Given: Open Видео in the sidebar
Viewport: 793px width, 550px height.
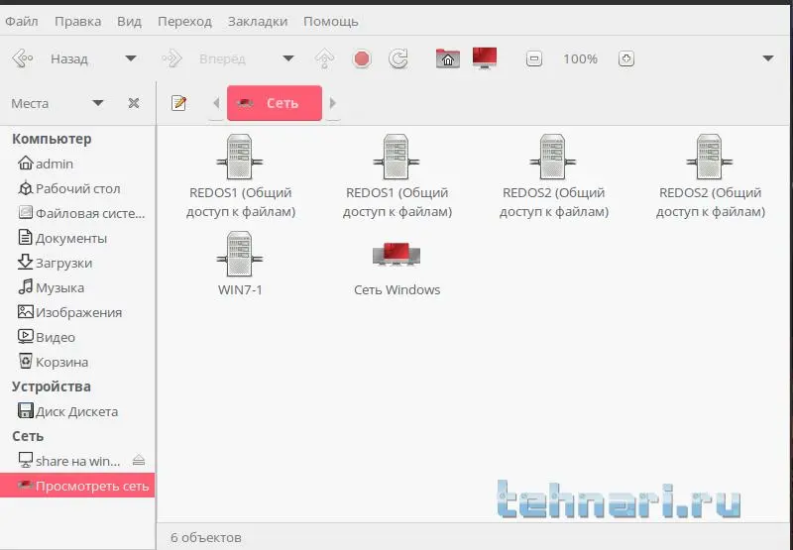Looking at the screenshot, I should (x=77, y=337).
